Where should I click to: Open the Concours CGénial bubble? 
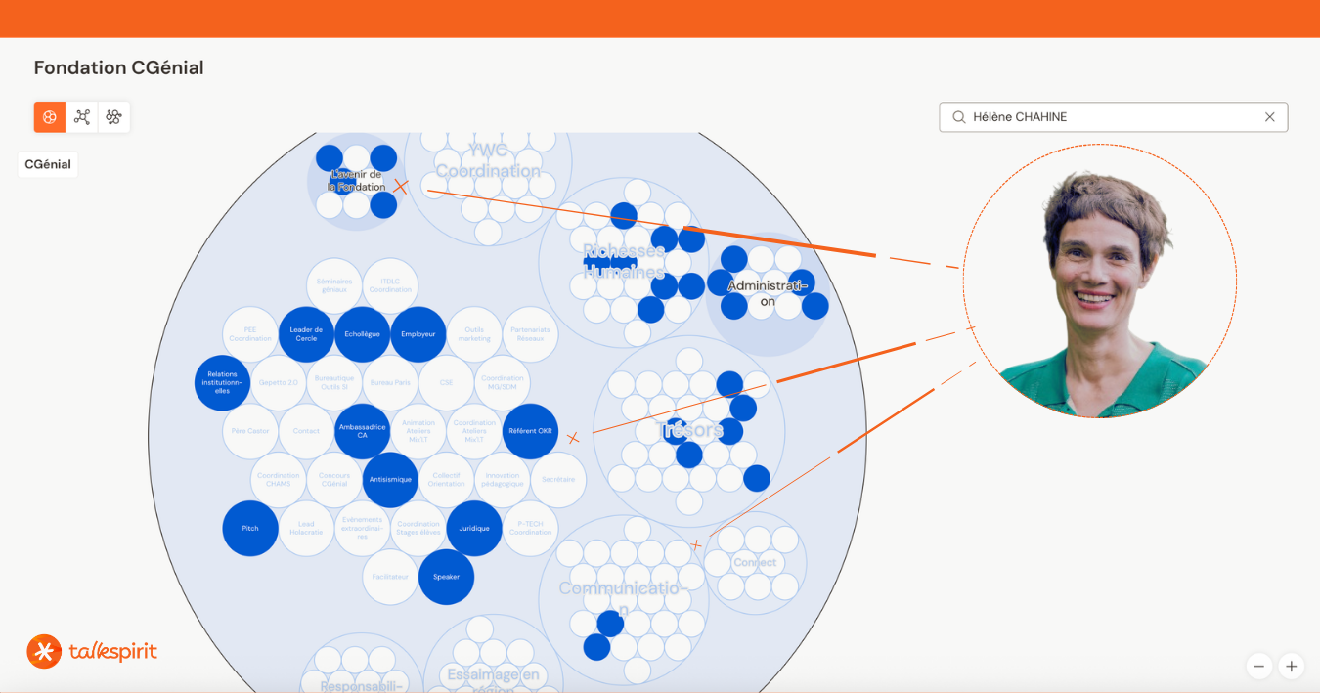coord(334,480)
